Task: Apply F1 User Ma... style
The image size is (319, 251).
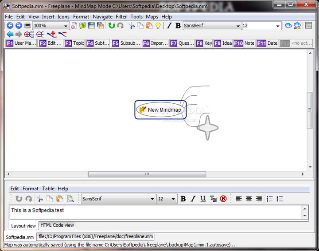Action: [x=21, y=43]
